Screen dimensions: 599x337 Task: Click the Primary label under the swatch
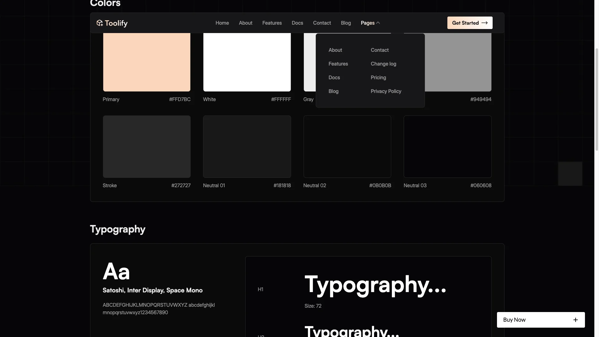[111, 99]
